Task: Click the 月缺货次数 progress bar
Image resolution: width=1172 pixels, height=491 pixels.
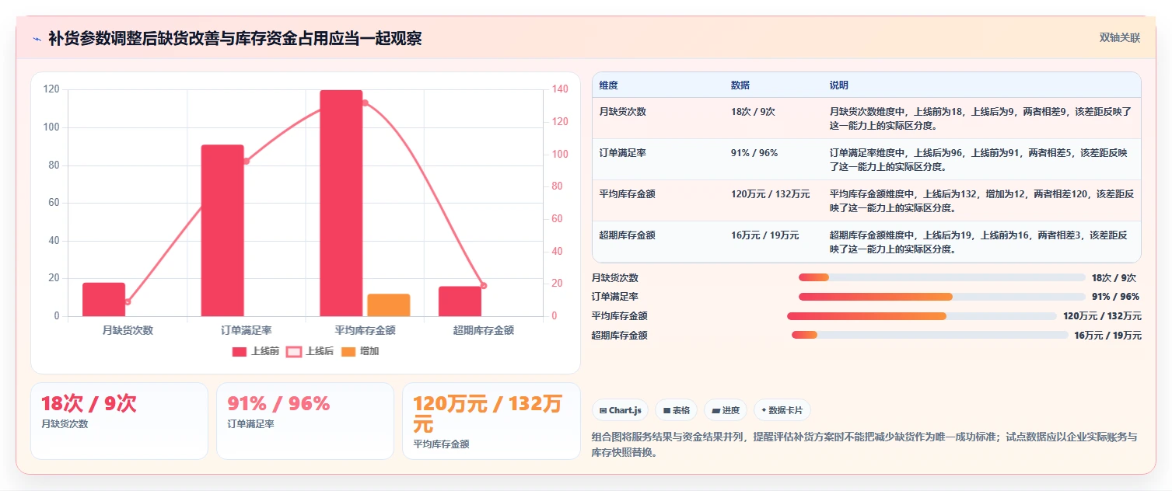Action: click(942, 277)
